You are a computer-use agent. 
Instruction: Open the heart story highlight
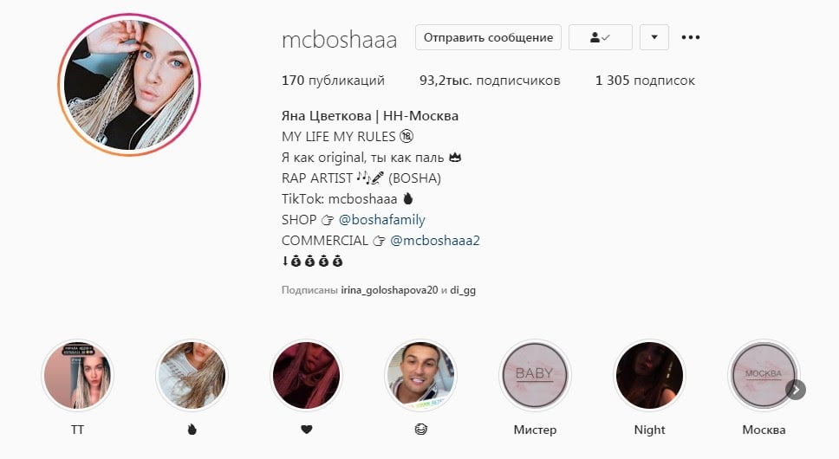coord(307,375)
